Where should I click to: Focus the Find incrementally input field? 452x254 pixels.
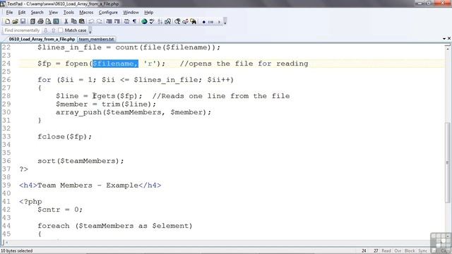[22, 30]
